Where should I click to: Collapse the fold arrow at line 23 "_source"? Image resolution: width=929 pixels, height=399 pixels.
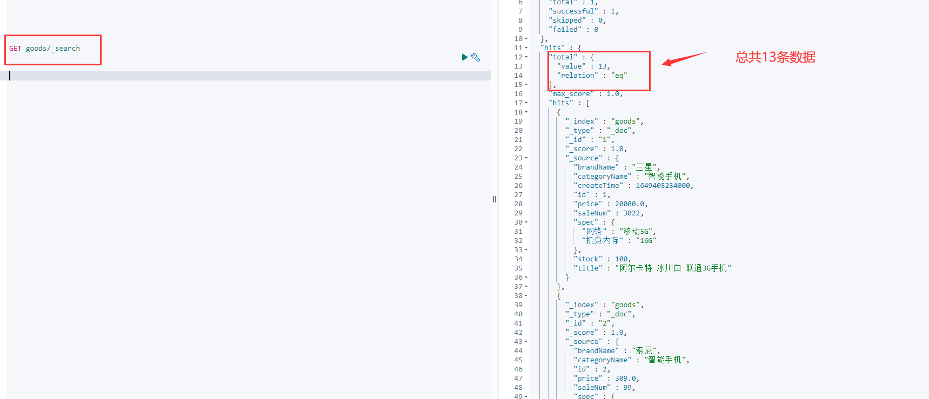coord(526,158)
